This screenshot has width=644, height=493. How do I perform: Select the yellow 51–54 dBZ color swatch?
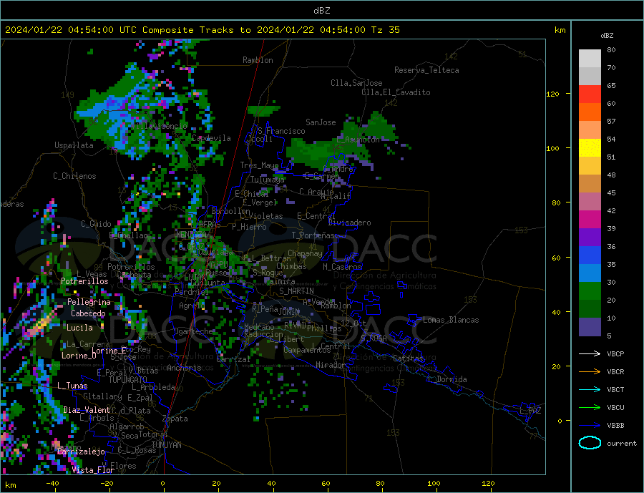(x=590, y=148)
